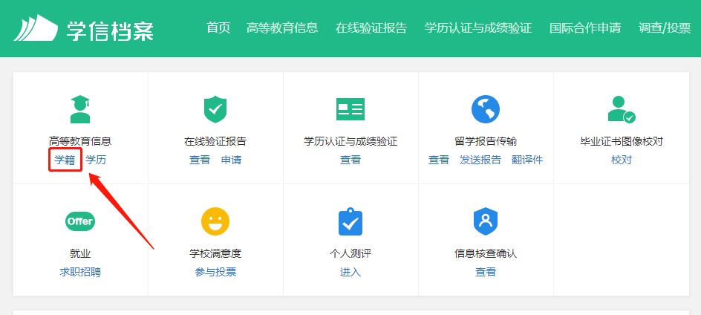Click the 留学报告传输 card title

[486, 142]
